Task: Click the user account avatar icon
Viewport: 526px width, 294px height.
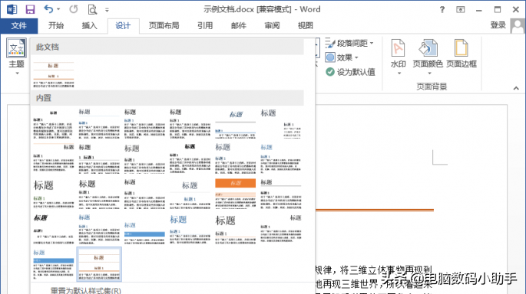Action: click(518, 26)
